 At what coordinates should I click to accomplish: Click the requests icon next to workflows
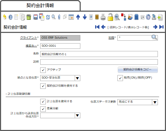tap(130, 17)
